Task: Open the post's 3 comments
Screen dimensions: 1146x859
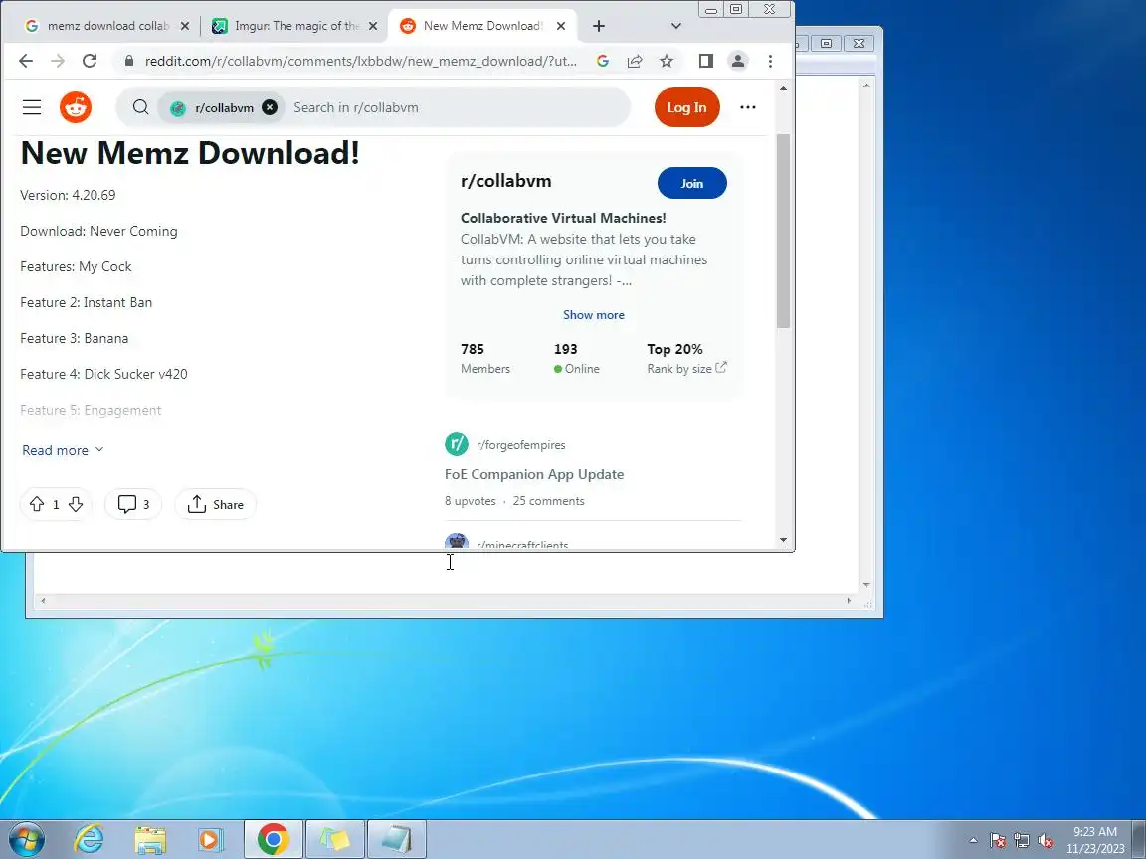Action: tap(133, 504)
